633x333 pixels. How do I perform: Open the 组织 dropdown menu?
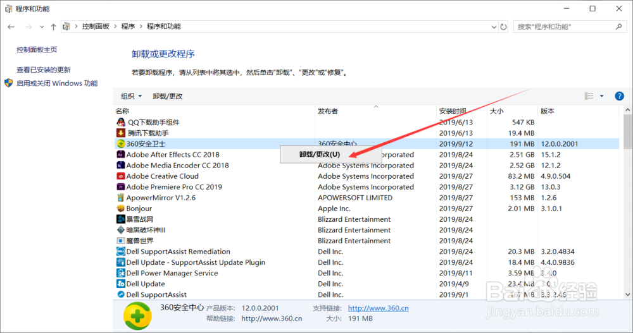click(131, 96)
